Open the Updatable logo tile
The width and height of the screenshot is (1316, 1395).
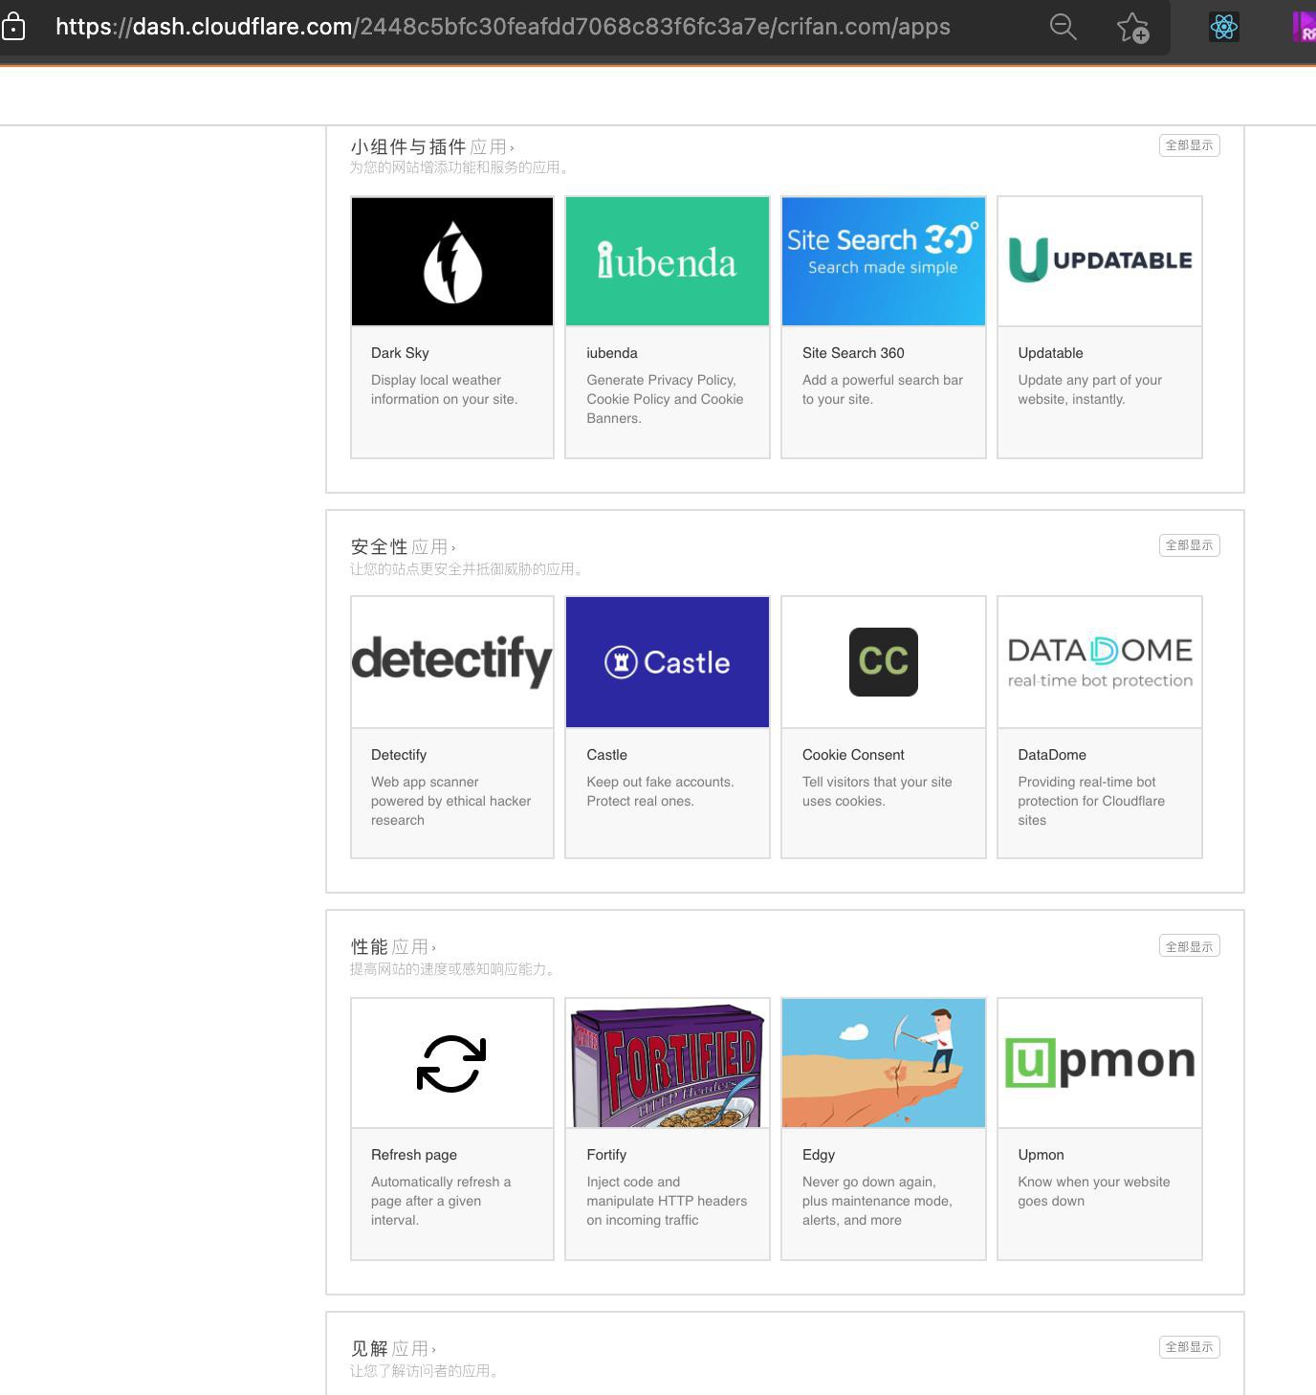coord(1100,261)
